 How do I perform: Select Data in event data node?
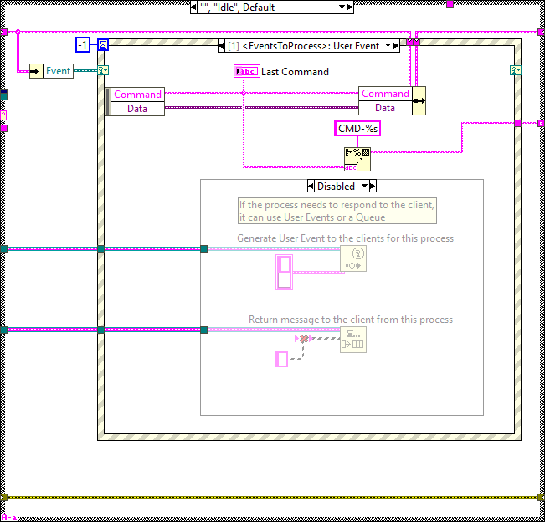(137, 109)
